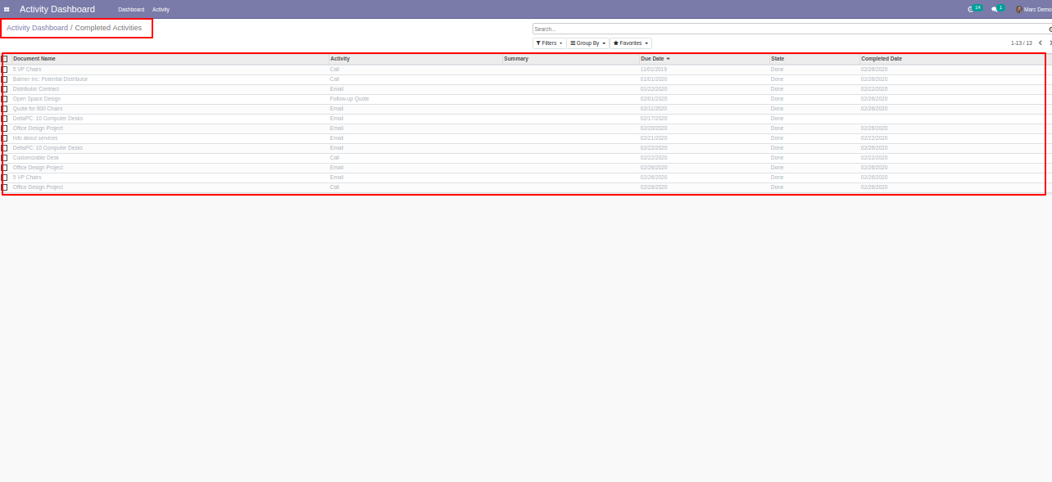This screenshot has width=1052, height=482.
Task: Open the apps grid menu icon
Action: (7, 9)
